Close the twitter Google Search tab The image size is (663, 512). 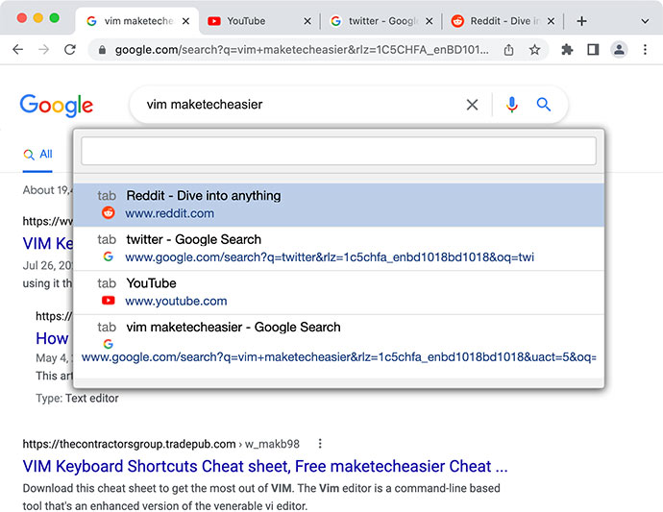click(x=429, y=21)
